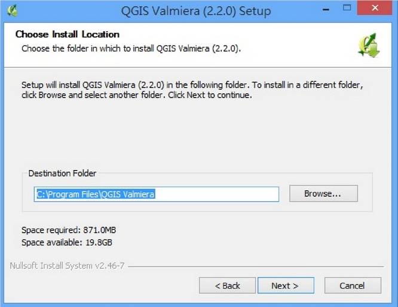The height and width of the screenshot is (307, 398).
Task: Click empty space inside the destination path field
Action: coord(217,194)
